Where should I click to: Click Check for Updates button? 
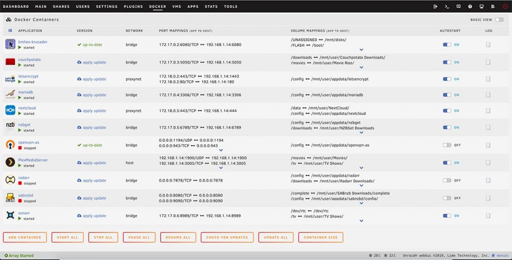227,237
